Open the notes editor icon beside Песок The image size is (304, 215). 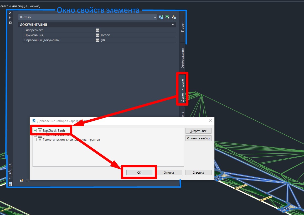[x=97, y=35]
